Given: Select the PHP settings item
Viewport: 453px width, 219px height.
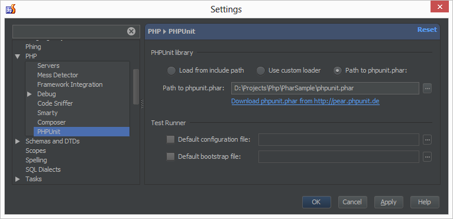Looking at the screenshot, I should point(31,56).
